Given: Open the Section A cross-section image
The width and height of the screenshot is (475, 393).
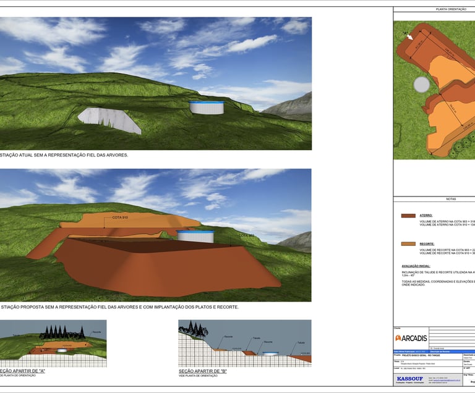Looking at the screenshot, I should [x=53, y=344].
